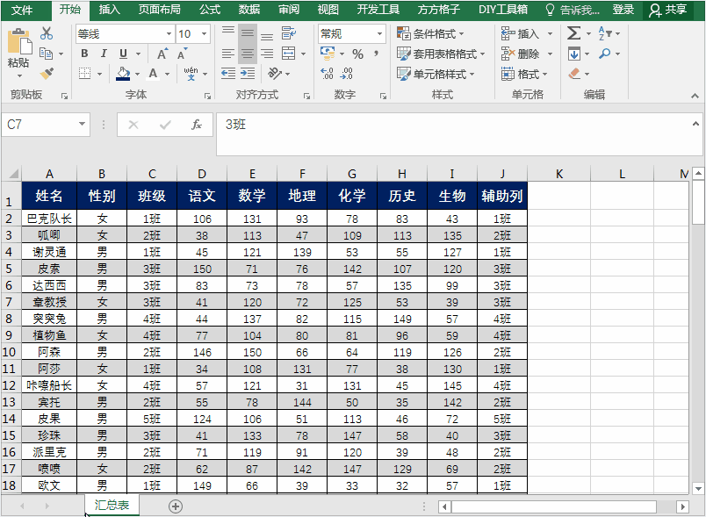
Task: Open the 文件 File tab
Action: (x=22, y=10)
